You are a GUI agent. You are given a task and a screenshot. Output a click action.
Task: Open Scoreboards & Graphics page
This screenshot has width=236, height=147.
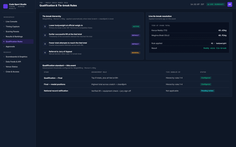(18, 57)
